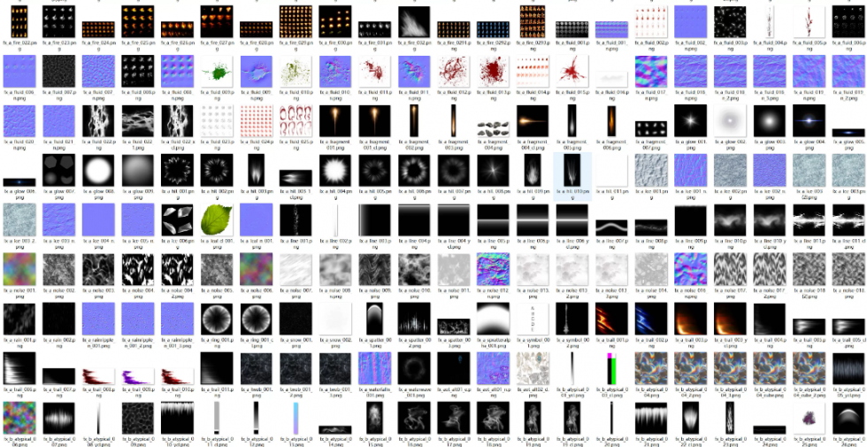Select the green leaf fx_a_leaf_d_001 thumbnail
The width and height of the screenshot is (867, 447).
pos(217,220)
